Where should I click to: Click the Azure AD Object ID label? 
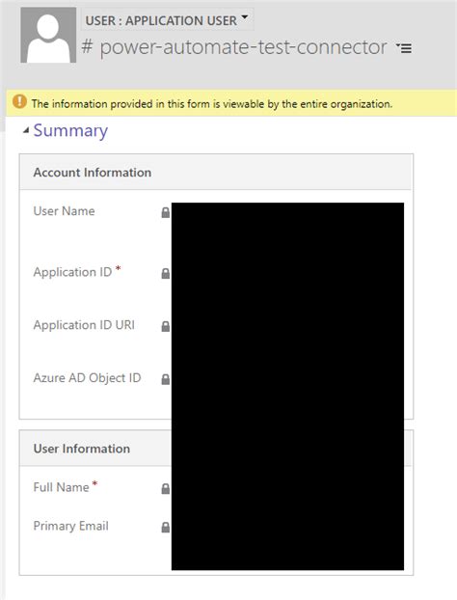[87, 378]
